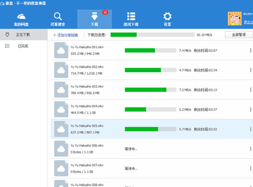Click the file icon of Yu Yu Hakusho 004.mkv

coord(61,109)
